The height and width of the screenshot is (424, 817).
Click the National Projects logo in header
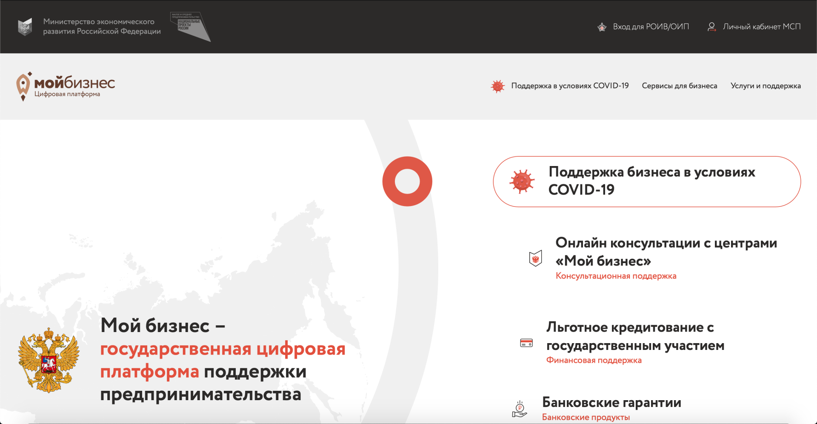click(189, 26)
